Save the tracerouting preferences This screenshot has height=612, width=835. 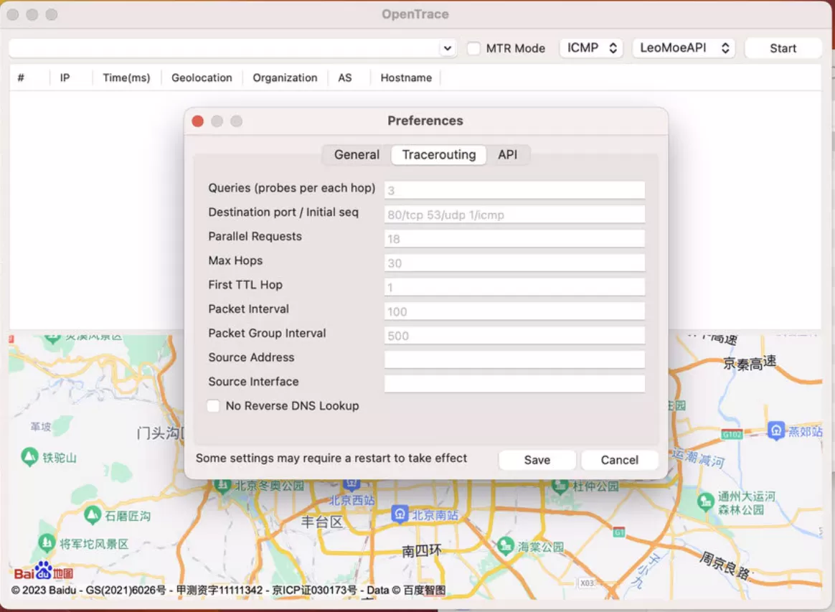tap(537, 460)
